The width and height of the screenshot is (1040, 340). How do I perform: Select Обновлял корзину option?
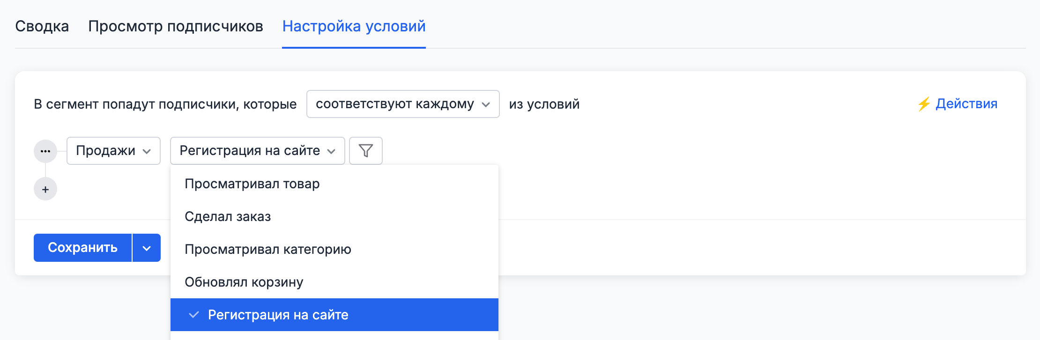[244, 282]
